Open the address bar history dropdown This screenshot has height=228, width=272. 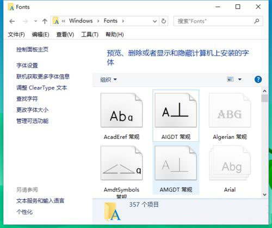pos(154,21)
